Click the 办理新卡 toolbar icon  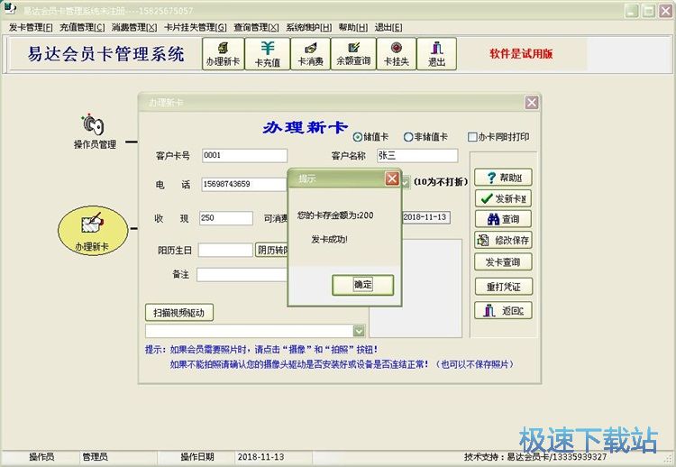(223, 53)
